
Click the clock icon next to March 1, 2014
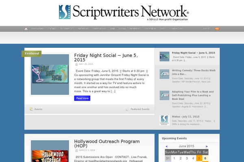76,150
